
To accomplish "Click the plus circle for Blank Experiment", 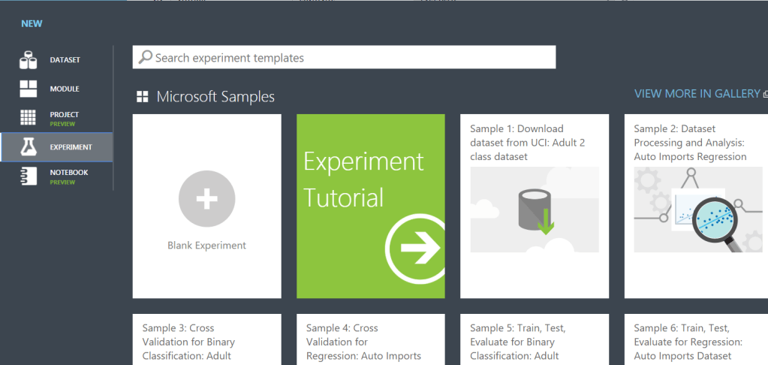I will 206,199.
